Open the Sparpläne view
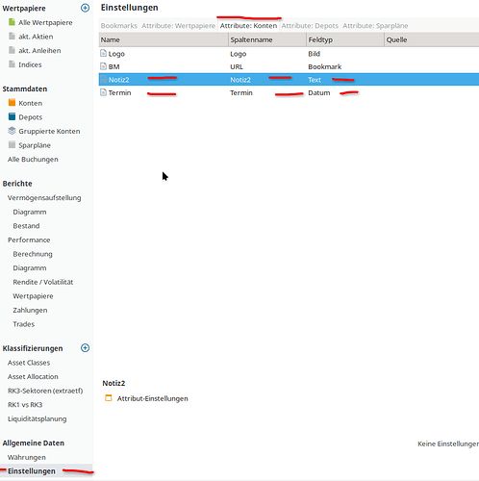The width and height of the screenshot is (479, 481). (x=35, y=145)
